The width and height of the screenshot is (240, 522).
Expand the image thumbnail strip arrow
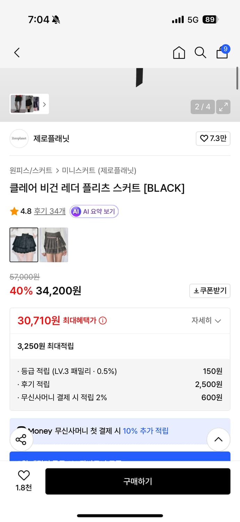tap(45, 104)
